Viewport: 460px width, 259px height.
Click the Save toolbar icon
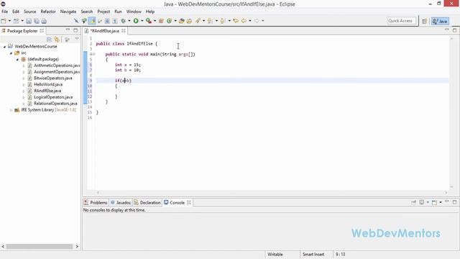click(x=29, y=21)
